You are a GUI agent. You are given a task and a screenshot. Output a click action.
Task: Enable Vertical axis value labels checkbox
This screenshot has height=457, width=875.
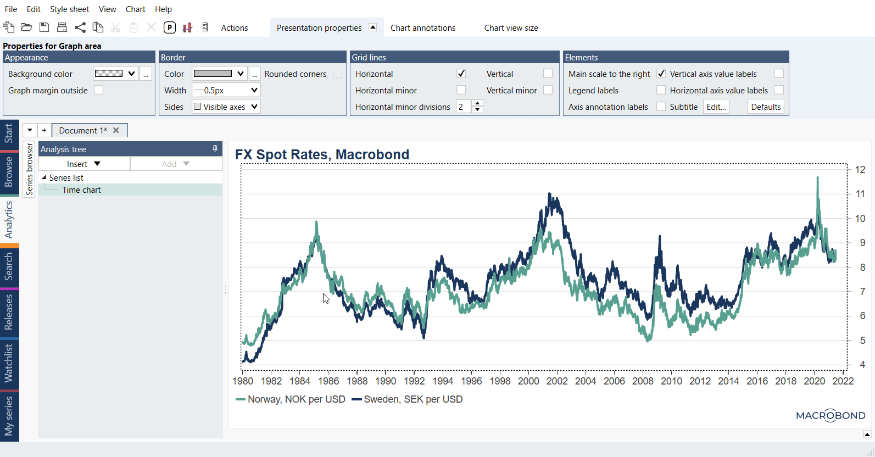779,74
